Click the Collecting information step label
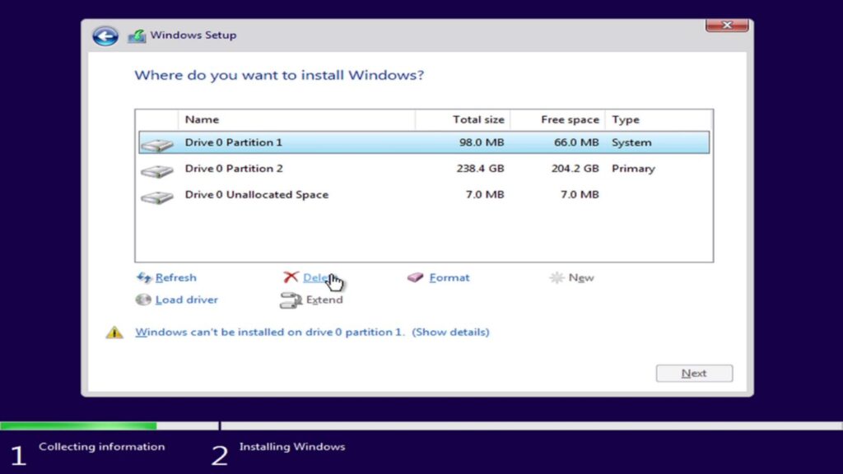 tap(101, 447)
